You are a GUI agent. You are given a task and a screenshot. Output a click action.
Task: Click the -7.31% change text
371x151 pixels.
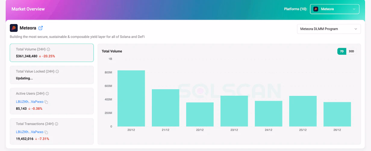coord(44,139)
